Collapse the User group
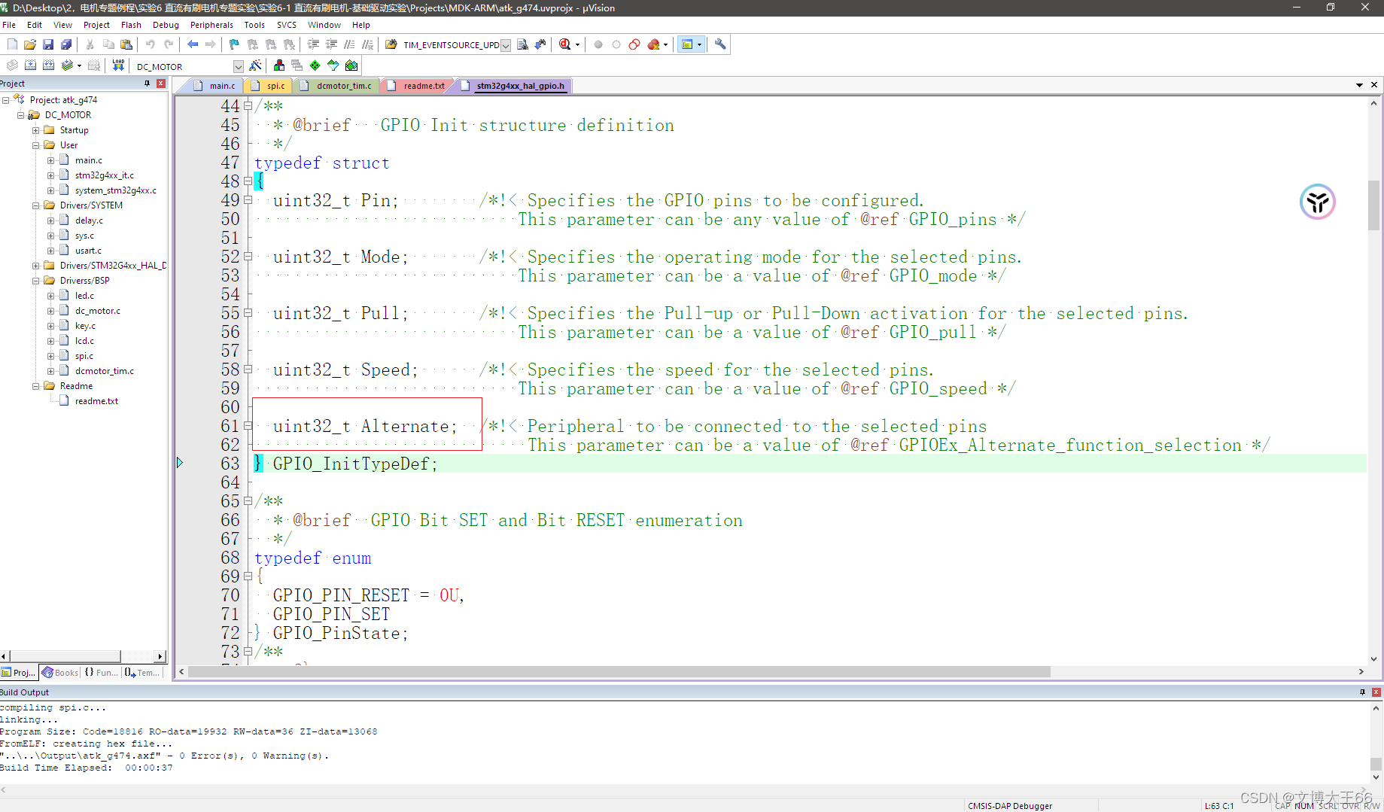 coord(36,145)
